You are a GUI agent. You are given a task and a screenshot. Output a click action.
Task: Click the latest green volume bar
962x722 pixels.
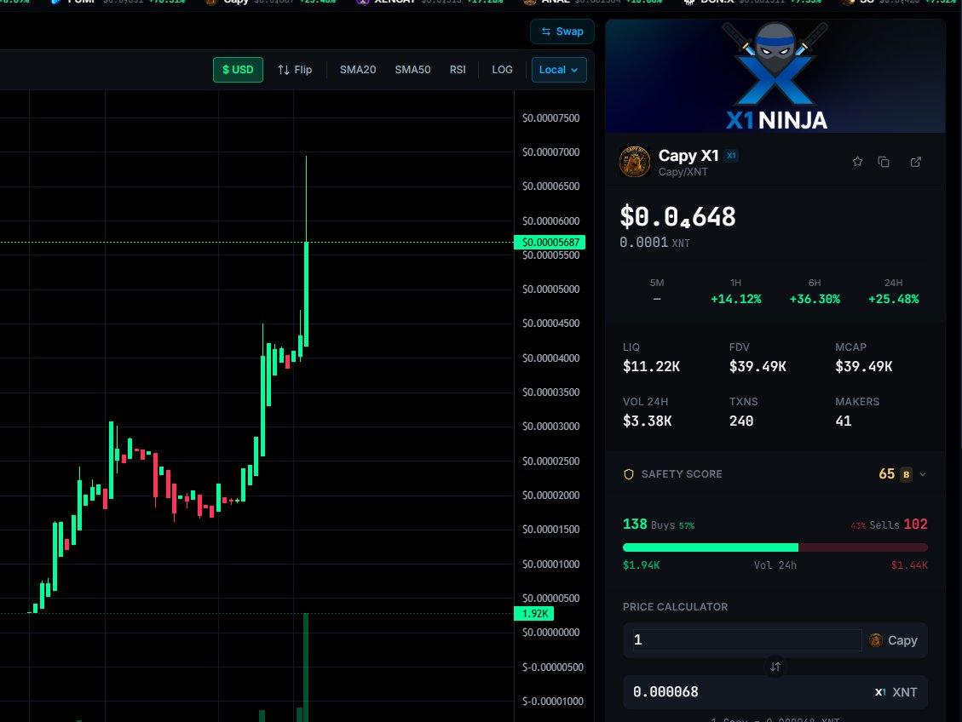click(x=306, y=668)
